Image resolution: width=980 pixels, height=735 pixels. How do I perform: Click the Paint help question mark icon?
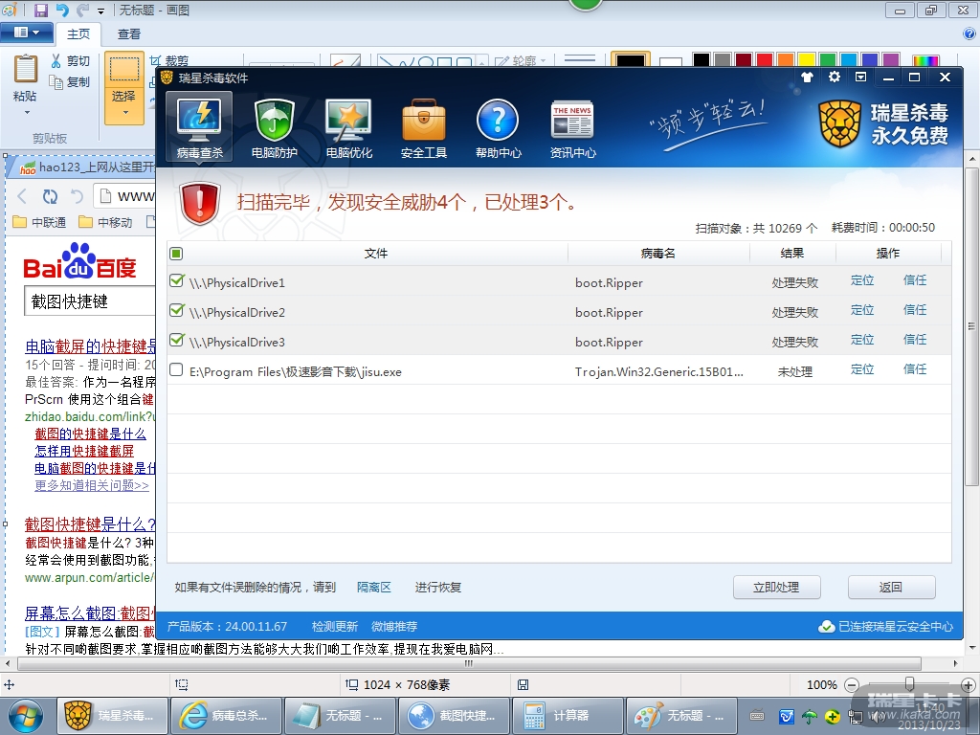[969, 33]
